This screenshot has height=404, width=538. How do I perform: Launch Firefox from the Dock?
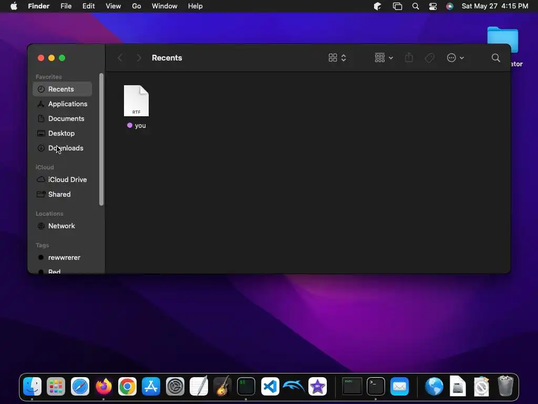point(104,387)
